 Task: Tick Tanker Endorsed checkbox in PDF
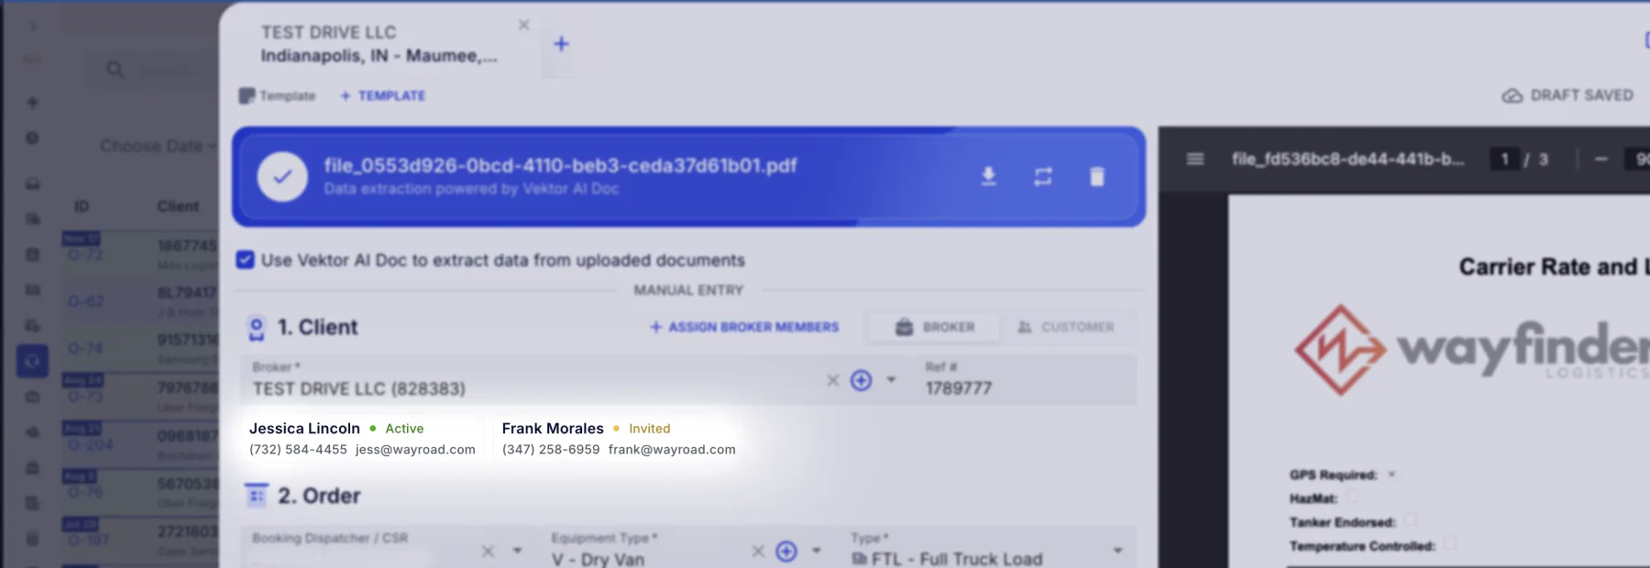[x=1410, y=520]
